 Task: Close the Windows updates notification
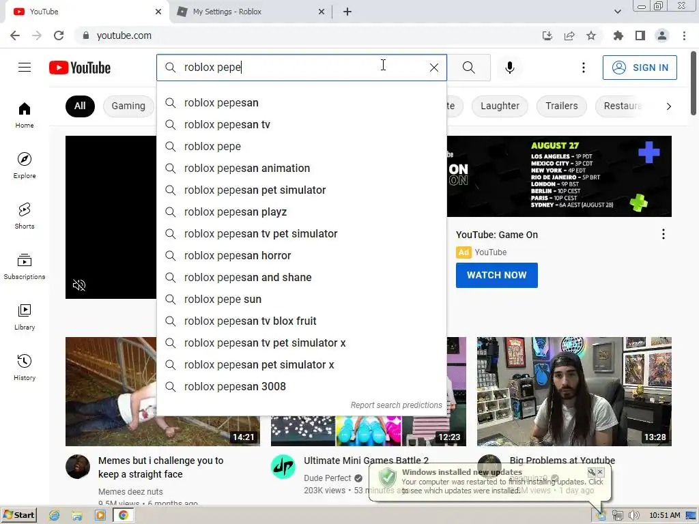pos(600,472)
